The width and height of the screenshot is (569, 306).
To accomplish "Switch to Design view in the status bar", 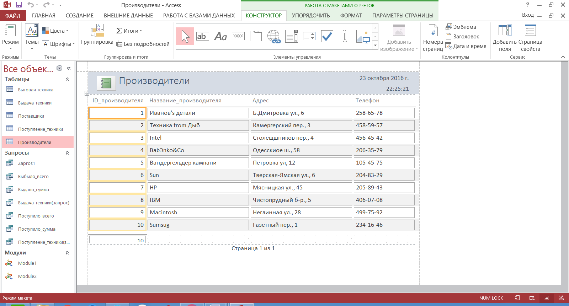I will coord(561,298).
